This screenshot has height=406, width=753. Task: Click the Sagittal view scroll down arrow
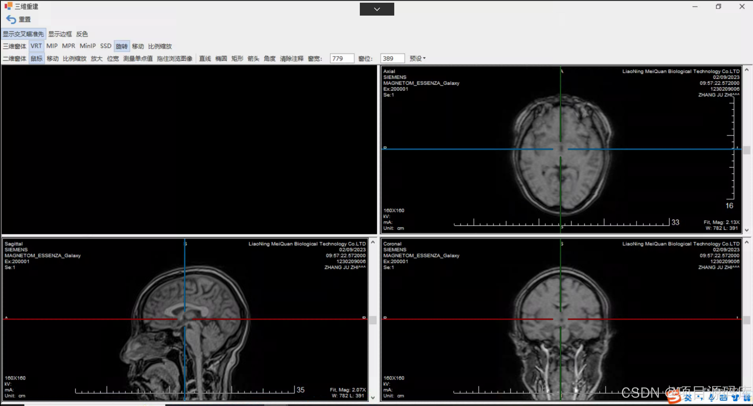click(x=372, y=397)
